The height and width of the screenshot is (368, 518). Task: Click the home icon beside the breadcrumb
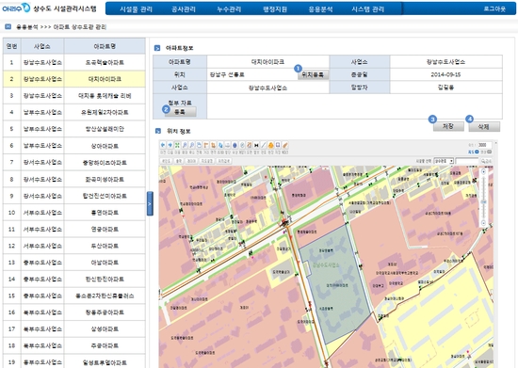[8, 26]
